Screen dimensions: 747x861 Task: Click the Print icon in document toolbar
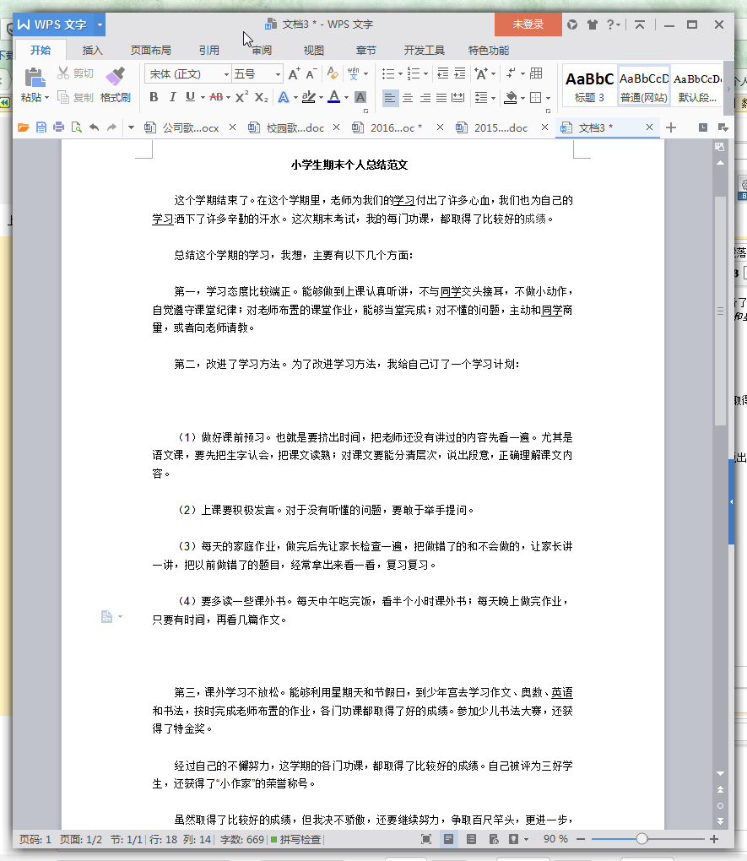(x=57, y=127)
